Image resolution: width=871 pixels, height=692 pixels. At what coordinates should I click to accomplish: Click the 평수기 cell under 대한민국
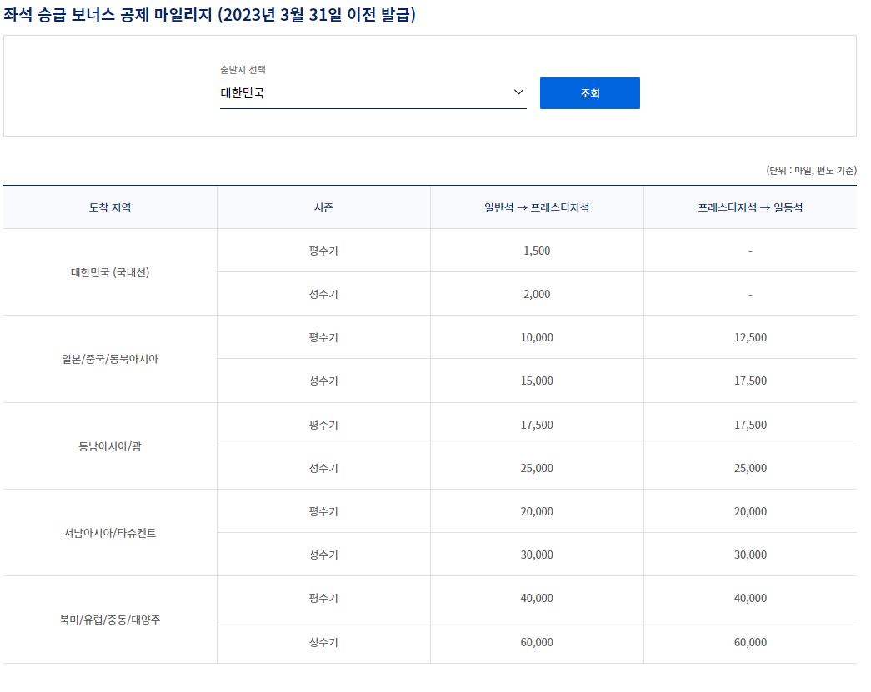[x=323, y=250]
